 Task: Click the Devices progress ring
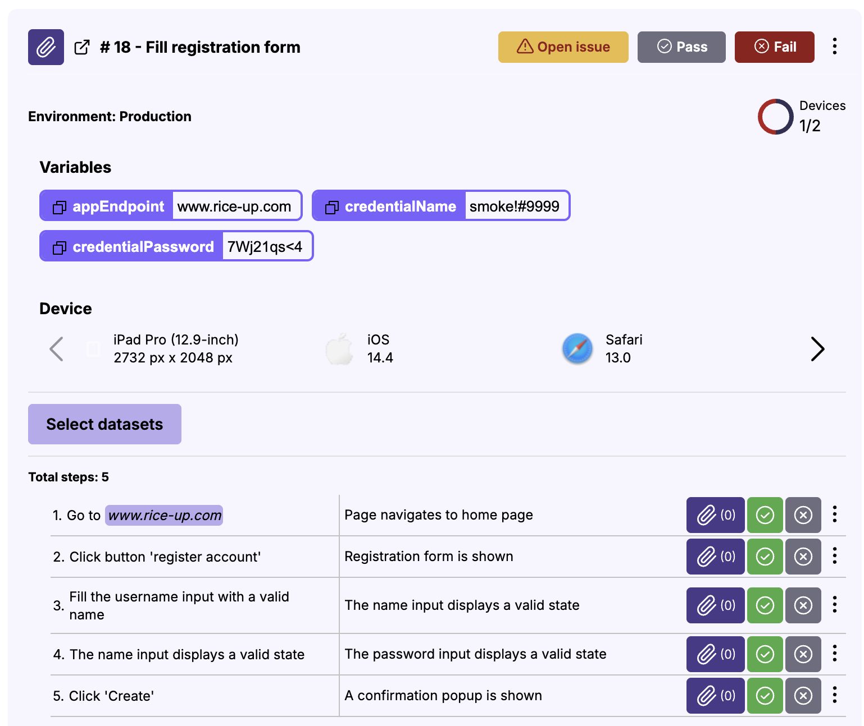click(x=775, y=117)
